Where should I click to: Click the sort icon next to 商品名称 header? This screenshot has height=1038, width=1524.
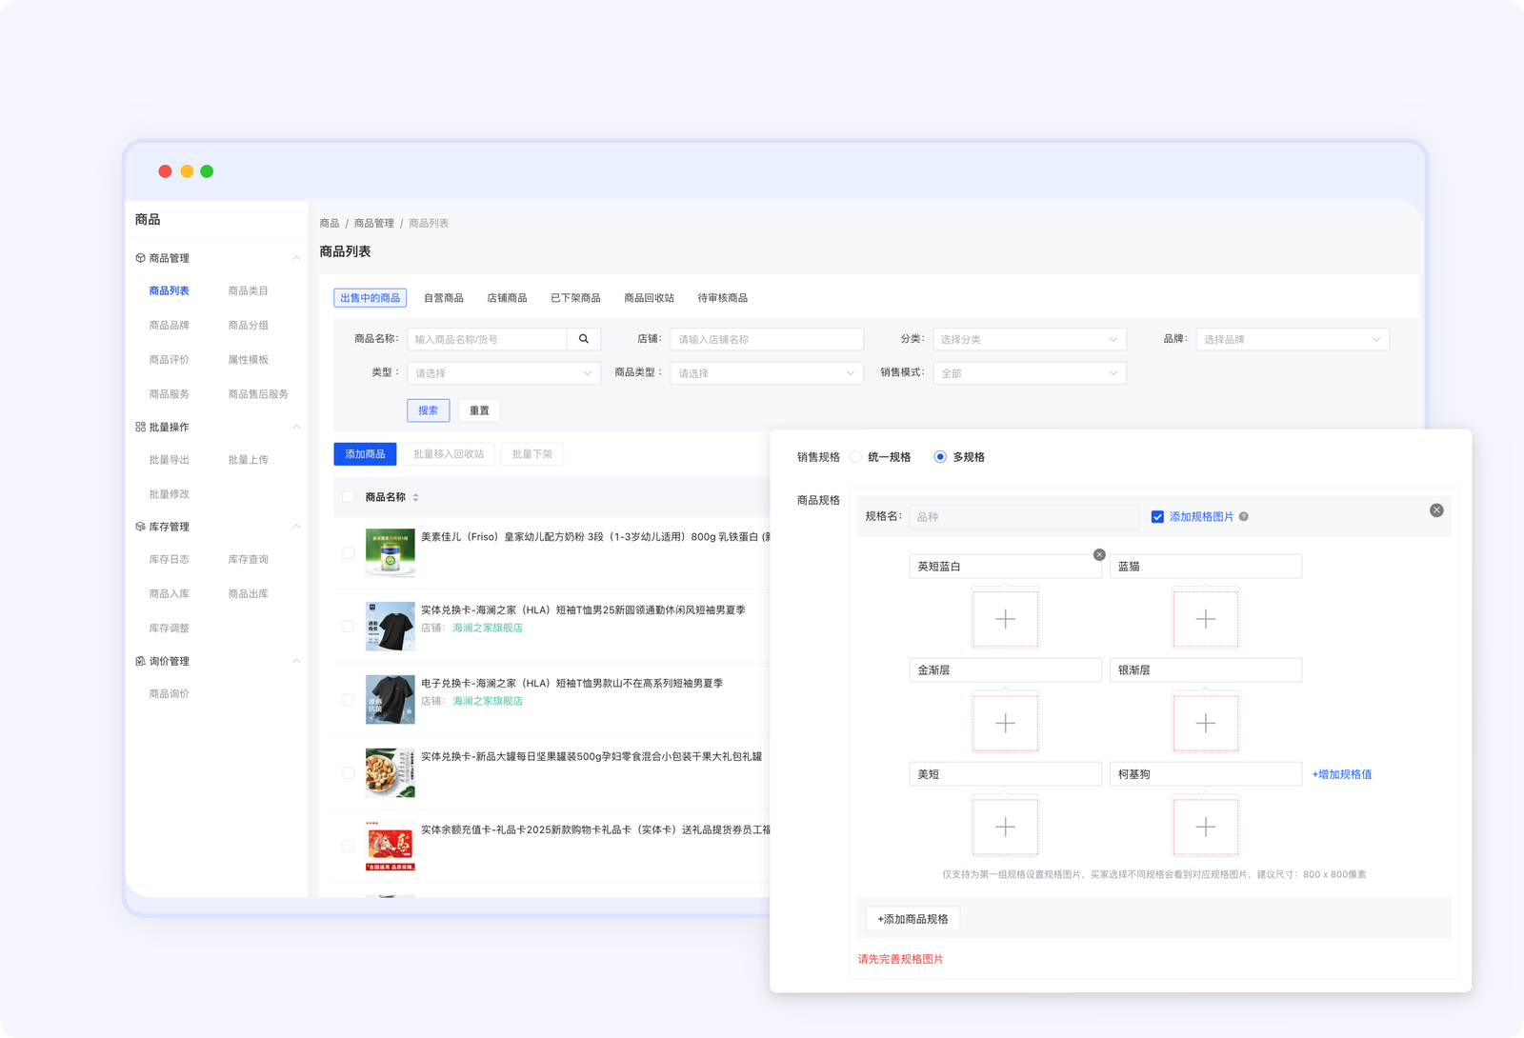415,497
